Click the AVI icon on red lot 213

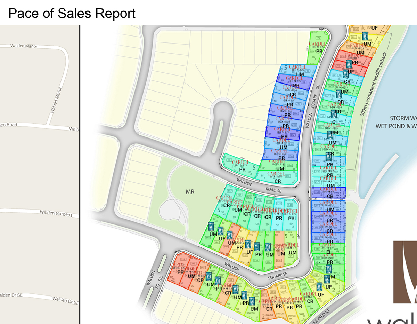point(349,64)
